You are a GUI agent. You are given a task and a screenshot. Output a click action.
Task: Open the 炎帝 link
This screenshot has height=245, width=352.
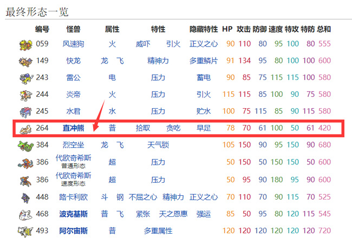(x=73, y=94)
